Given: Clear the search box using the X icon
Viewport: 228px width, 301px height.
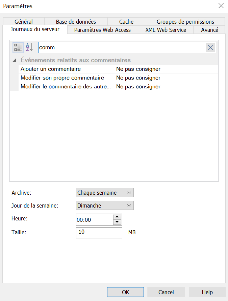Looking at the screenshot, I should 210,47.
